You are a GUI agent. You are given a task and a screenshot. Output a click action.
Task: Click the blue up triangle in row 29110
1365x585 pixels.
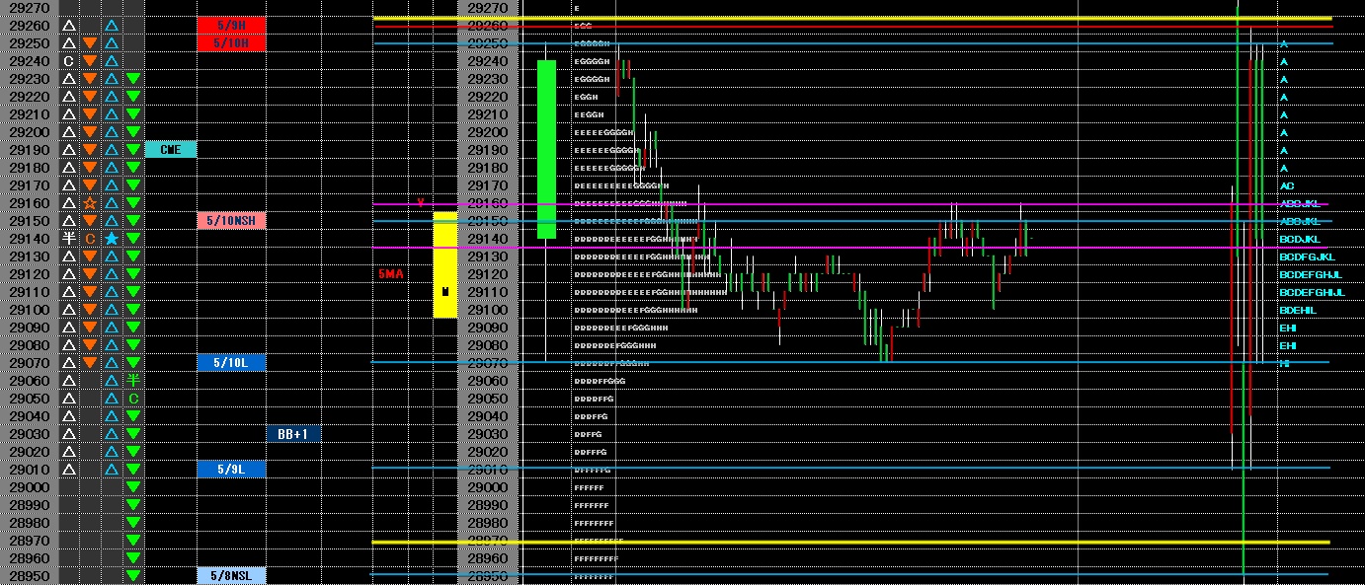click(x=112, y=292)
